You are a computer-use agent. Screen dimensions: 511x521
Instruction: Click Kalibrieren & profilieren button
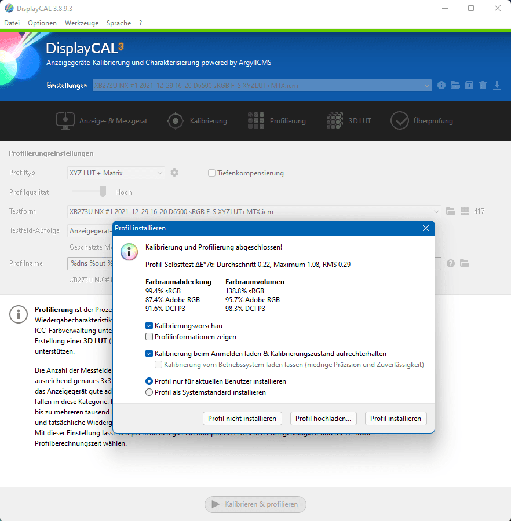(256, 504)
